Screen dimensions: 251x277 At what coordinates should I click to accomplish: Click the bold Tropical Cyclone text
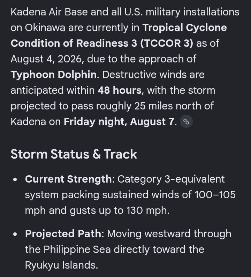[x=184, y=28]
